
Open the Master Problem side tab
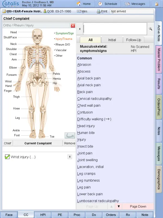point(159,59)
